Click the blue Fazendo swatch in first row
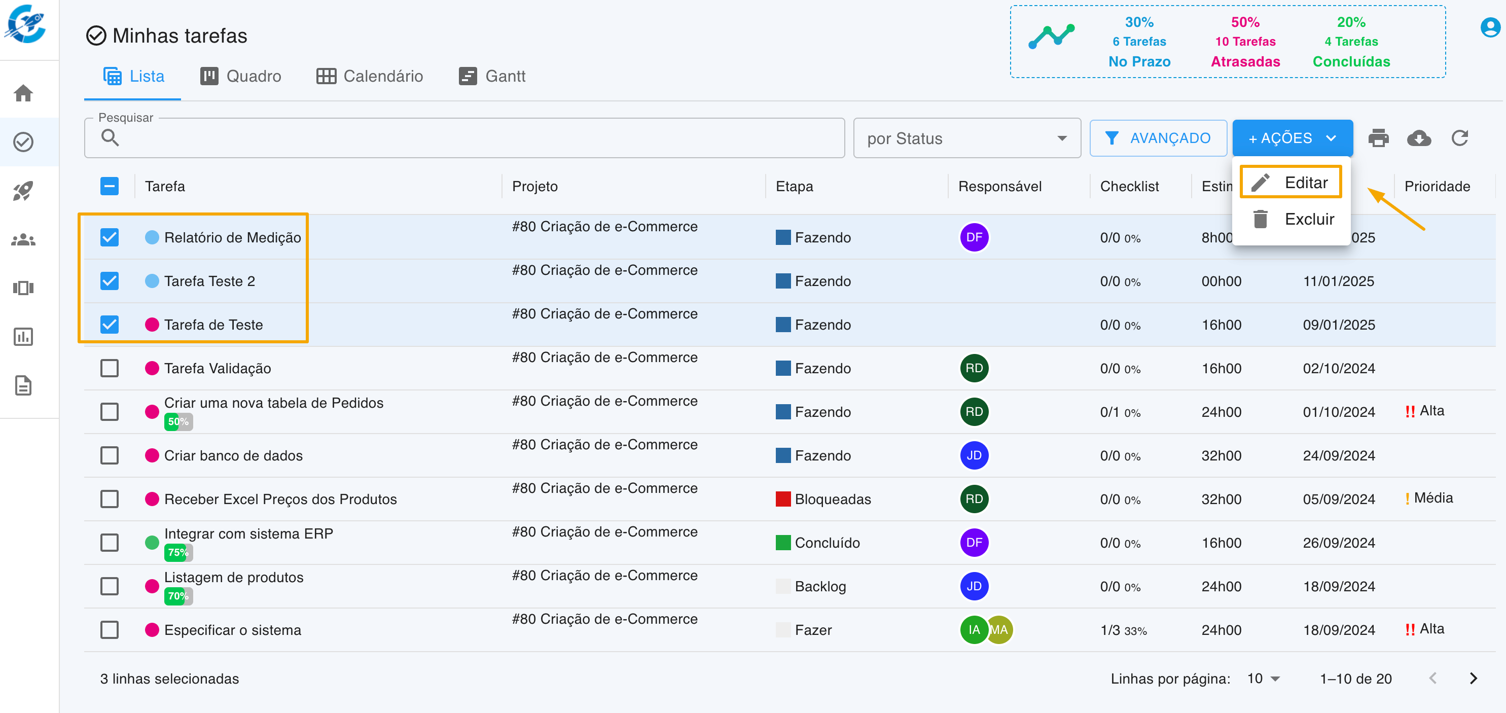Screen dimensions: 1506x713 [783, 237]
